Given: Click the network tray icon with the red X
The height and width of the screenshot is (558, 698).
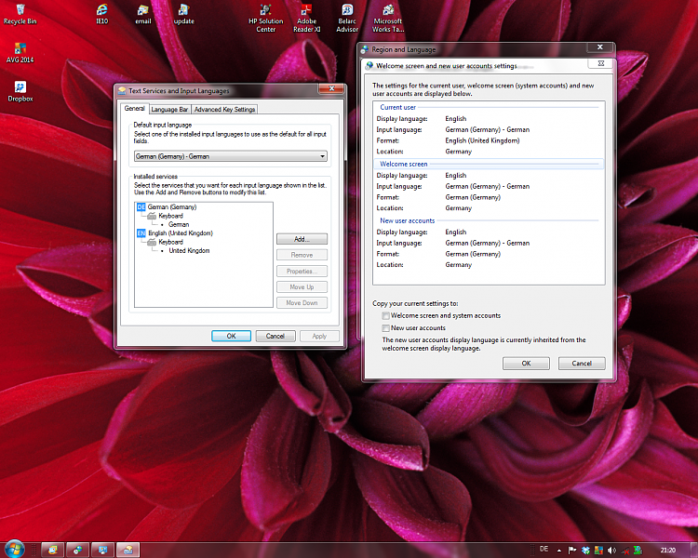Looking at the screenshot, I should coord(625,551).
